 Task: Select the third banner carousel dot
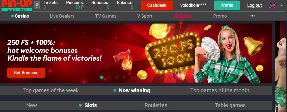117,77
